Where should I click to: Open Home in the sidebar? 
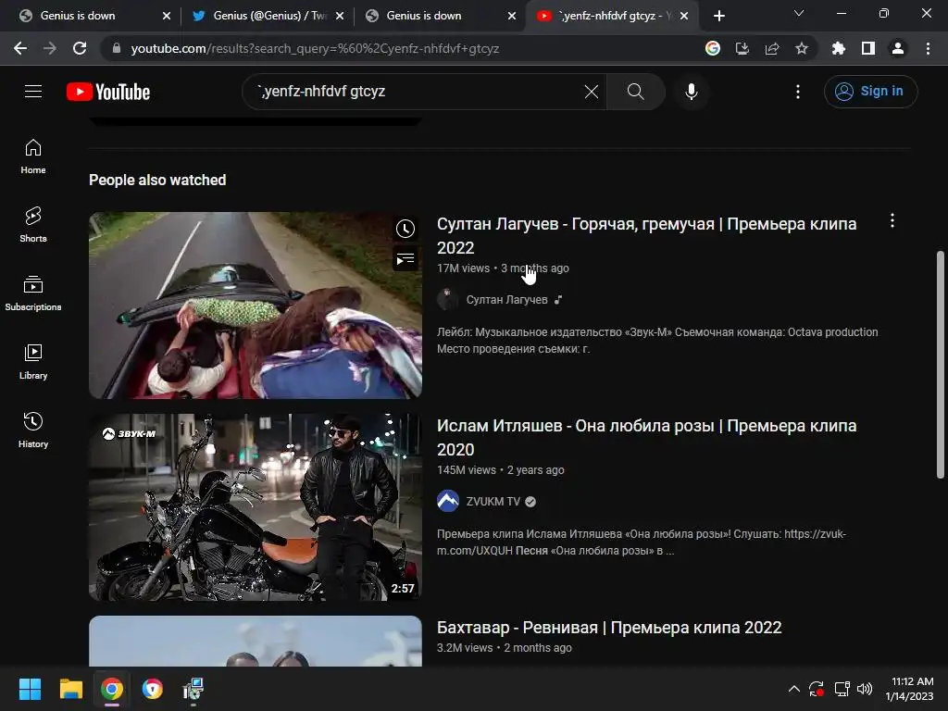tap(33, 156)
